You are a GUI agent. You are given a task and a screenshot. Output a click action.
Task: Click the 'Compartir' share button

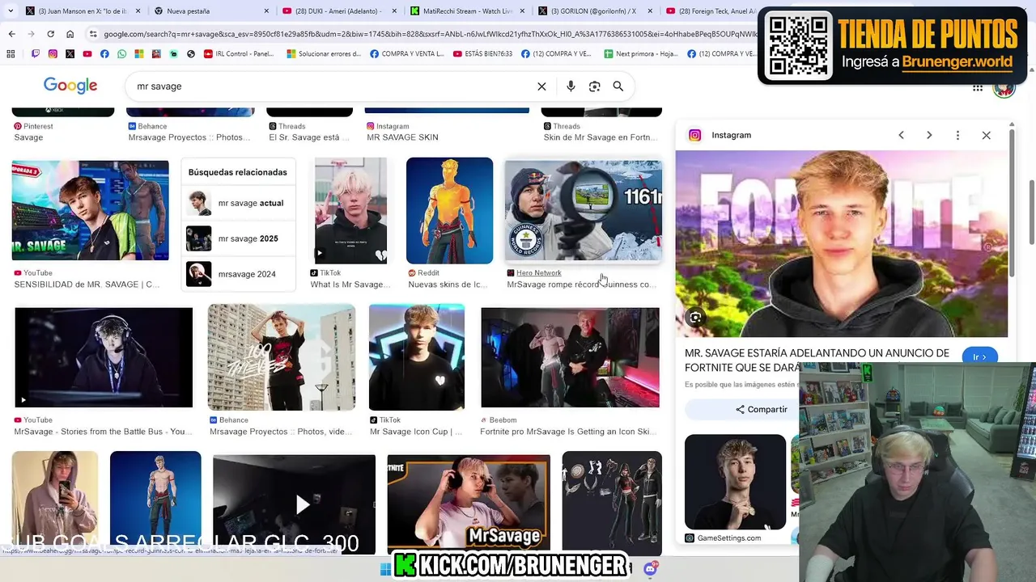[x=762, y=410]
